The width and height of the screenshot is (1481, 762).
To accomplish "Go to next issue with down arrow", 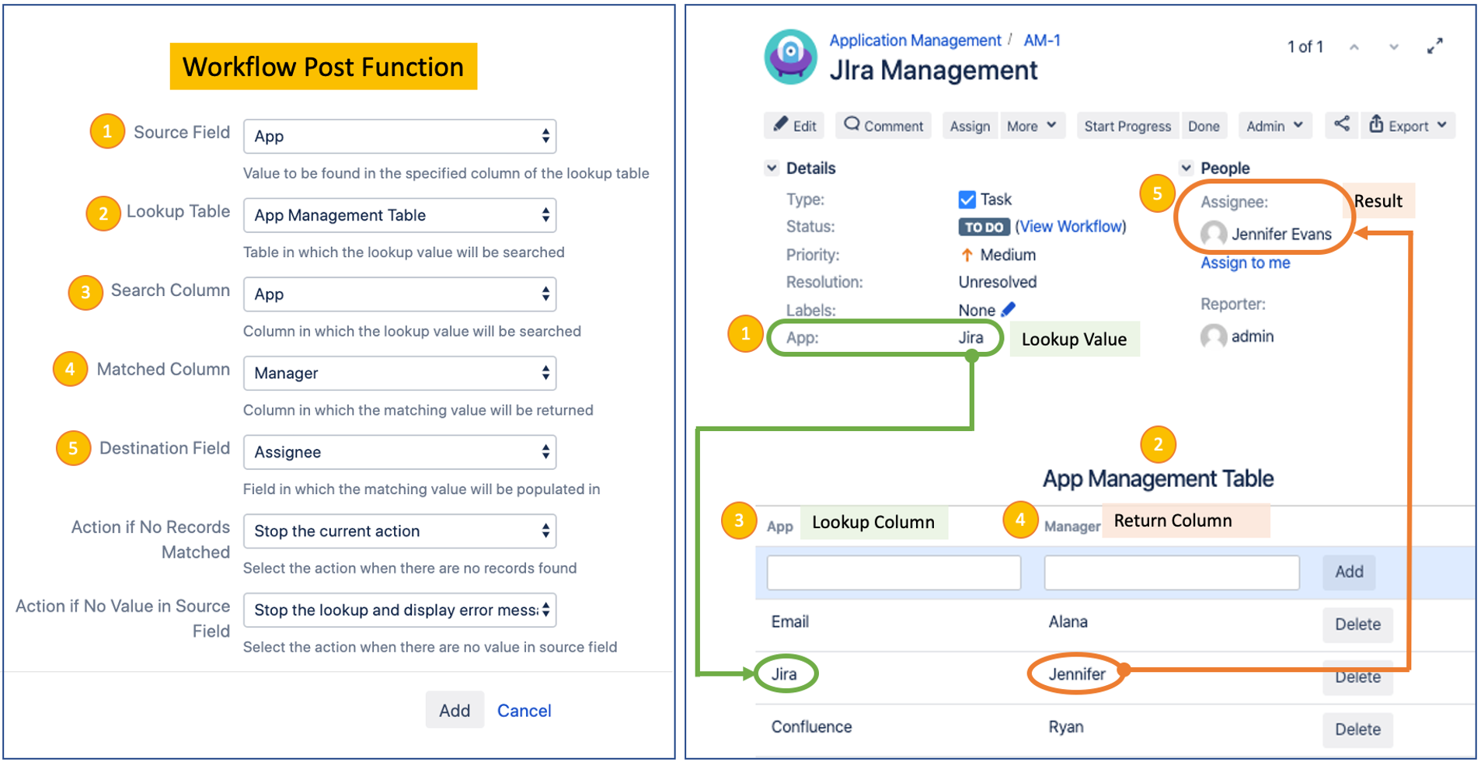I will tap(1394, 47).
